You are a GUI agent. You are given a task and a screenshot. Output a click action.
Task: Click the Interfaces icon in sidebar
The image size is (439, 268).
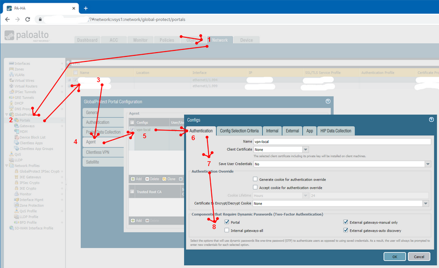click(x=12, y=64)
